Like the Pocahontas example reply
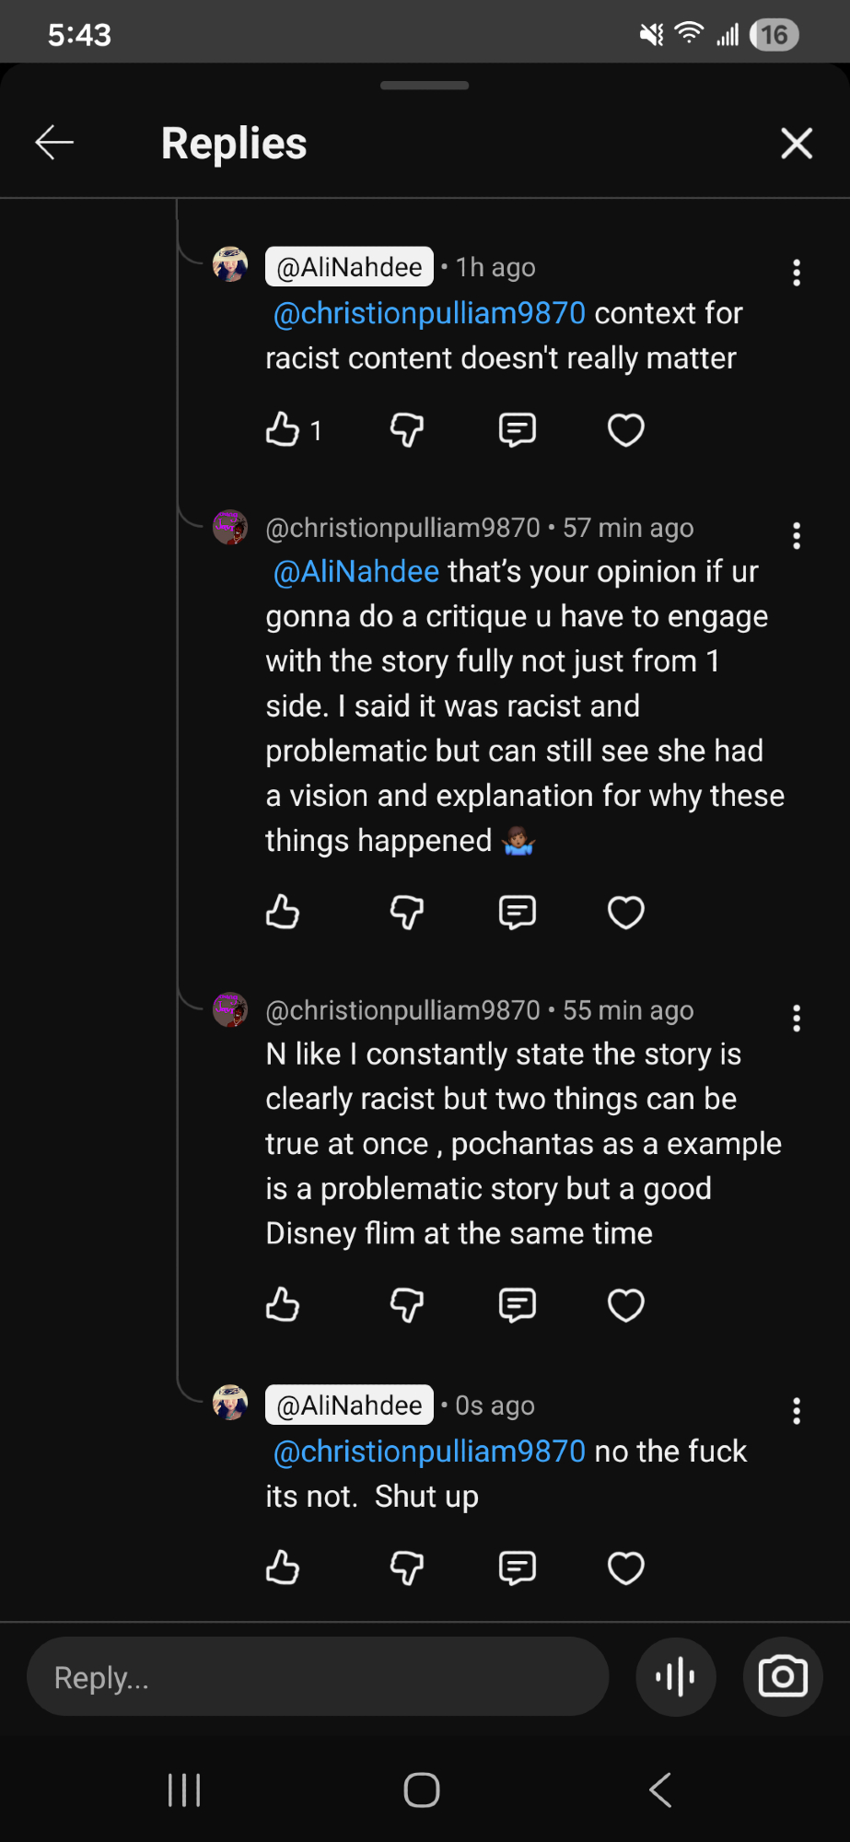Viewport: 850px width, 1842px height. pos(283,1304)
